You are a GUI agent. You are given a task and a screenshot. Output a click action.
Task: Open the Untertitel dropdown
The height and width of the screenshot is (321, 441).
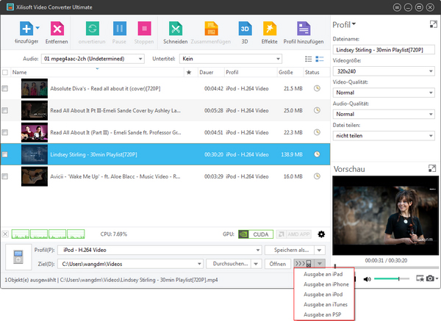[231, 59]
